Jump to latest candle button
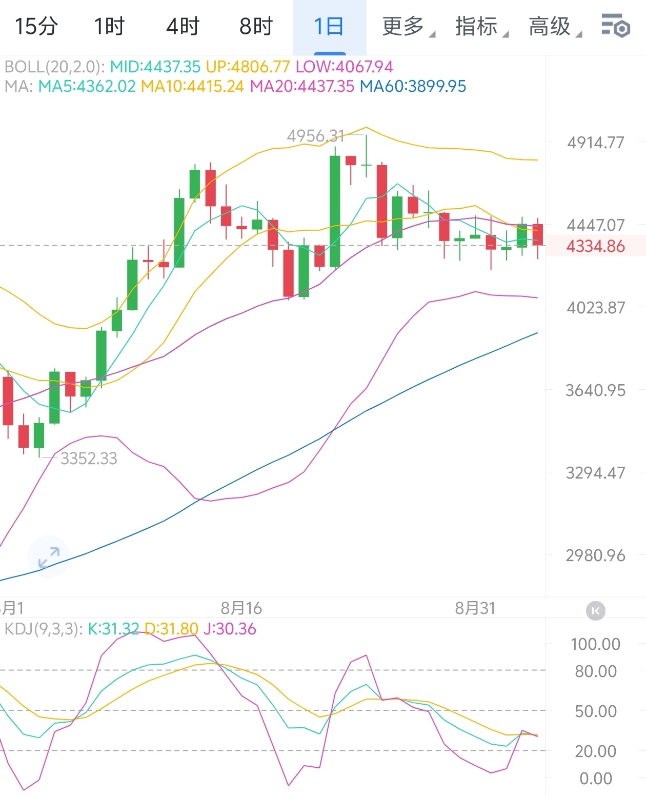The height and width of the screenshot is (797, 646). pos(595,611)
